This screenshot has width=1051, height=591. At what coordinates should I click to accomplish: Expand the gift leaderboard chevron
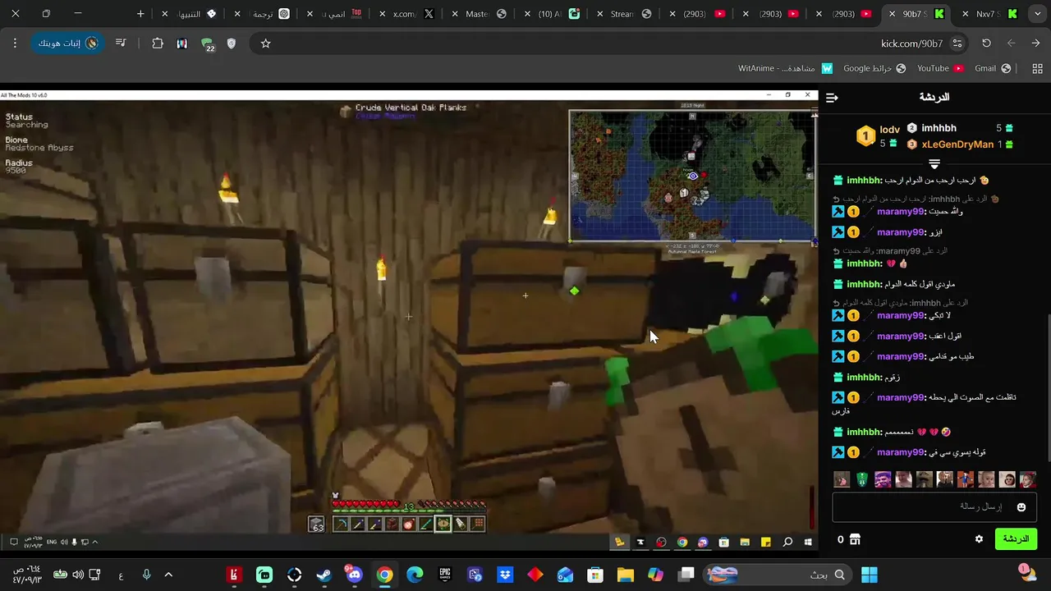pos(934,164)
